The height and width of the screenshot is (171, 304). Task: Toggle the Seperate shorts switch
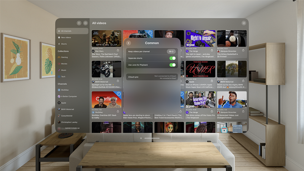click(173, 58)
